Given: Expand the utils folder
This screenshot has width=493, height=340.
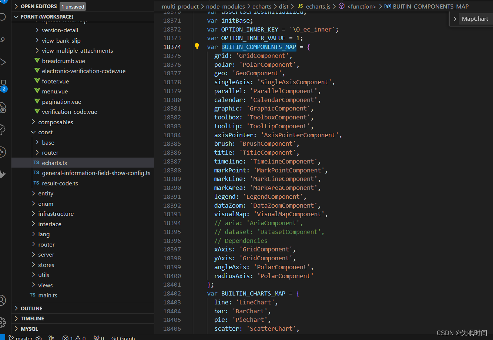Looking at the screenshot, I should [33, 275].
